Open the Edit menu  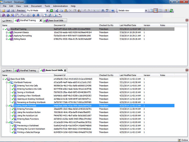11,6
